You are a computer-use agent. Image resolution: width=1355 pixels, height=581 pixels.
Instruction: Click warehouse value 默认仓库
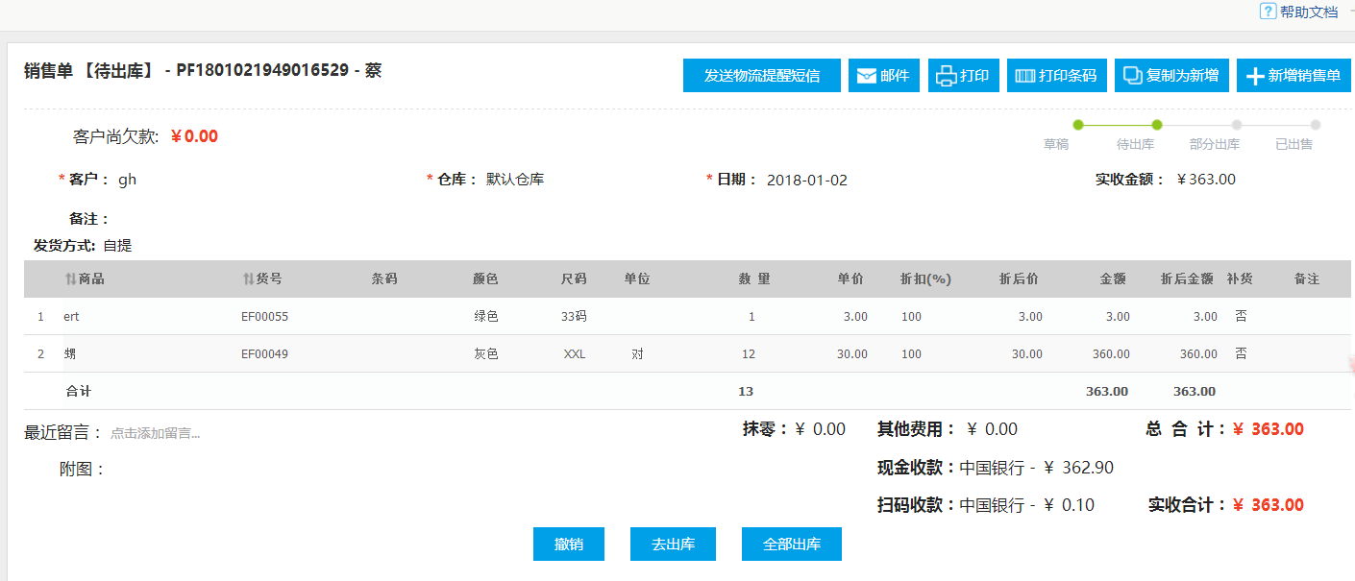pos(515,179)
